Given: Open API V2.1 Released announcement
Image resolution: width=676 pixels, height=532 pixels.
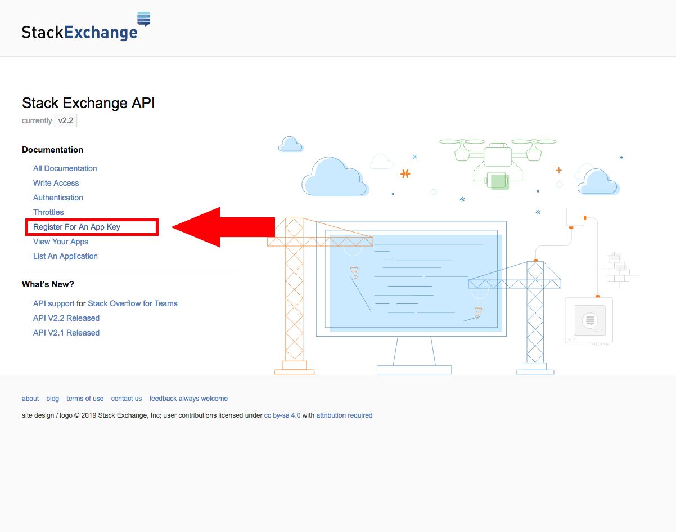Looking at the screenshot, I should point(66,333).
